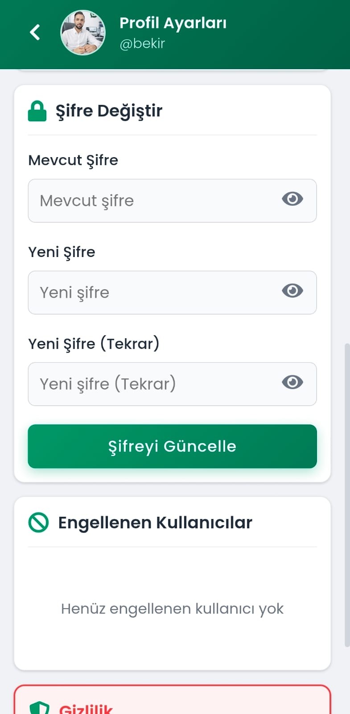
Task: Click the page's vertical scrollbar
Action: 347,491
